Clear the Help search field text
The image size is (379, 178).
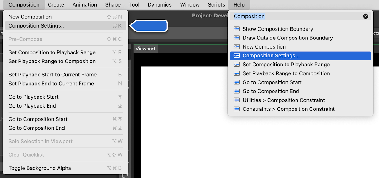tap(365, 16)
